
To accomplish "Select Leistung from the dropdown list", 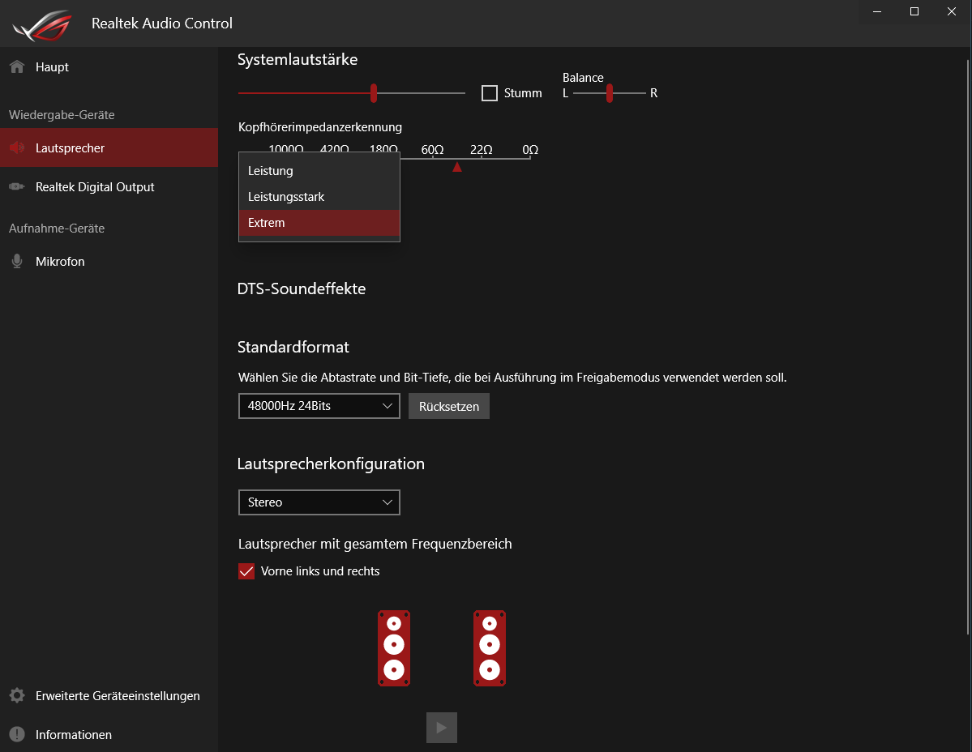I will [x=319, y=171].
